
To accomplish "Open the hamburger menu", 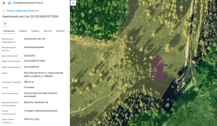I will (x=4, y=3).
